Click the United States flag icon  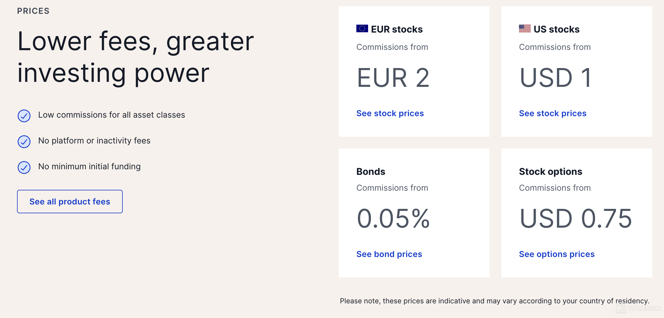tap(525, 28)
